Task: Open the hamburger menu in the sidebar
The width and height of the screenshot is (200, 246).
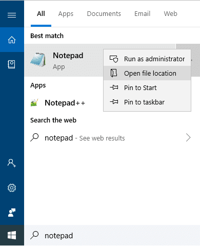Action: [12, 15]
